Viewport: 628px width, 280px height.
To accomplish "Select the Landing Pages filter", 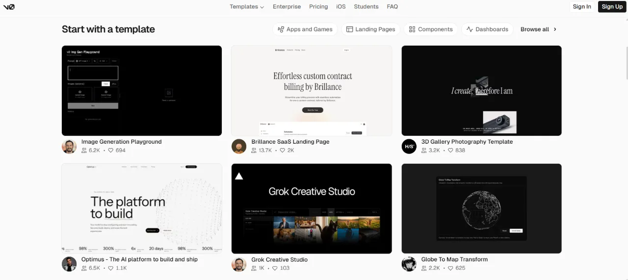I will coord(371,29).
